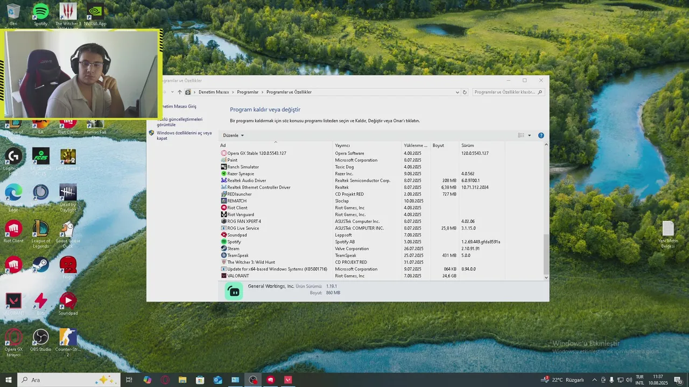Click Programlar ve Özellikler breadcrumb
689x387 pixels.
289,92
